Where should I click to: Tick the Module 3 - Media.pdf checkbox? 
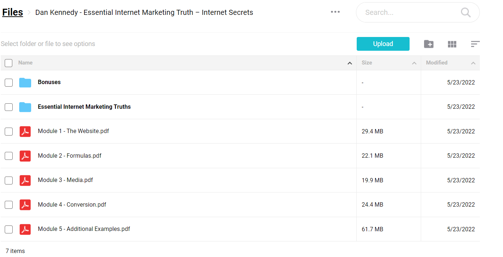click(9, 181)
